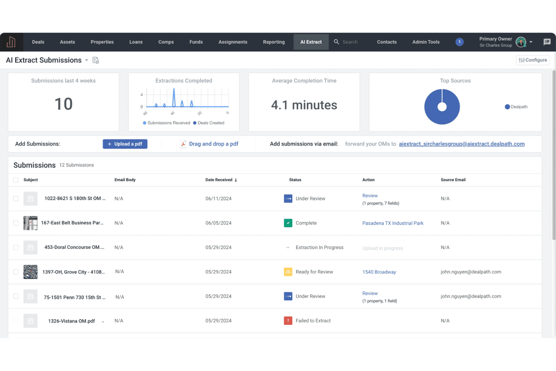This screenshot has width=556, height=371.
Task: Open the profile dropdown next to Sir Charles Group
Action: (x=531, y=42)
